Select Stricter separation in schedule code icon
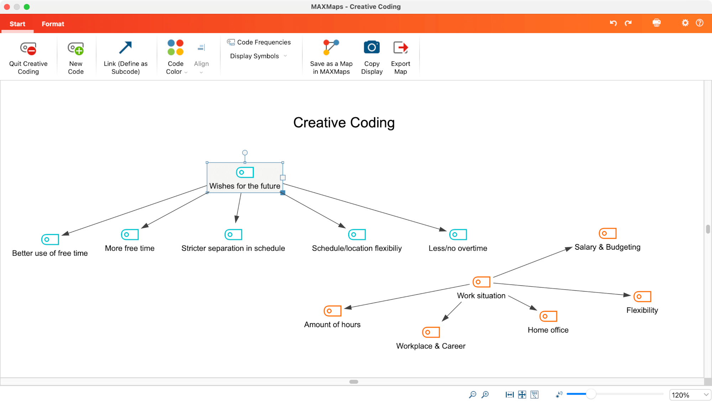Viewport: 712px width, 404px height. click(x=234, y=235)
